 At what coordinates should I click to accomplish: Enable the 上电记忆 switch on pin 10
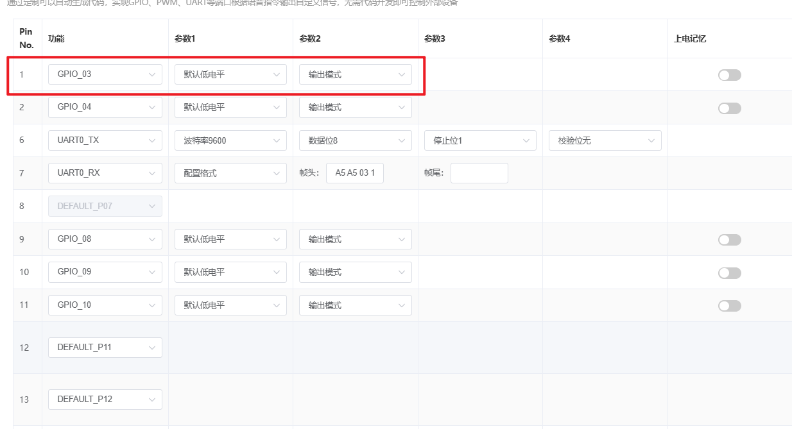pyautogui.click(x=729, y=272)
